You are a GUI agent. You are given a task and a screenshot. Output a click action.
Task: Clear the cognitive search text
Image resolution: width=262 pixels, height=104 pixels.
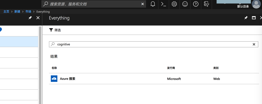(254, 44)
